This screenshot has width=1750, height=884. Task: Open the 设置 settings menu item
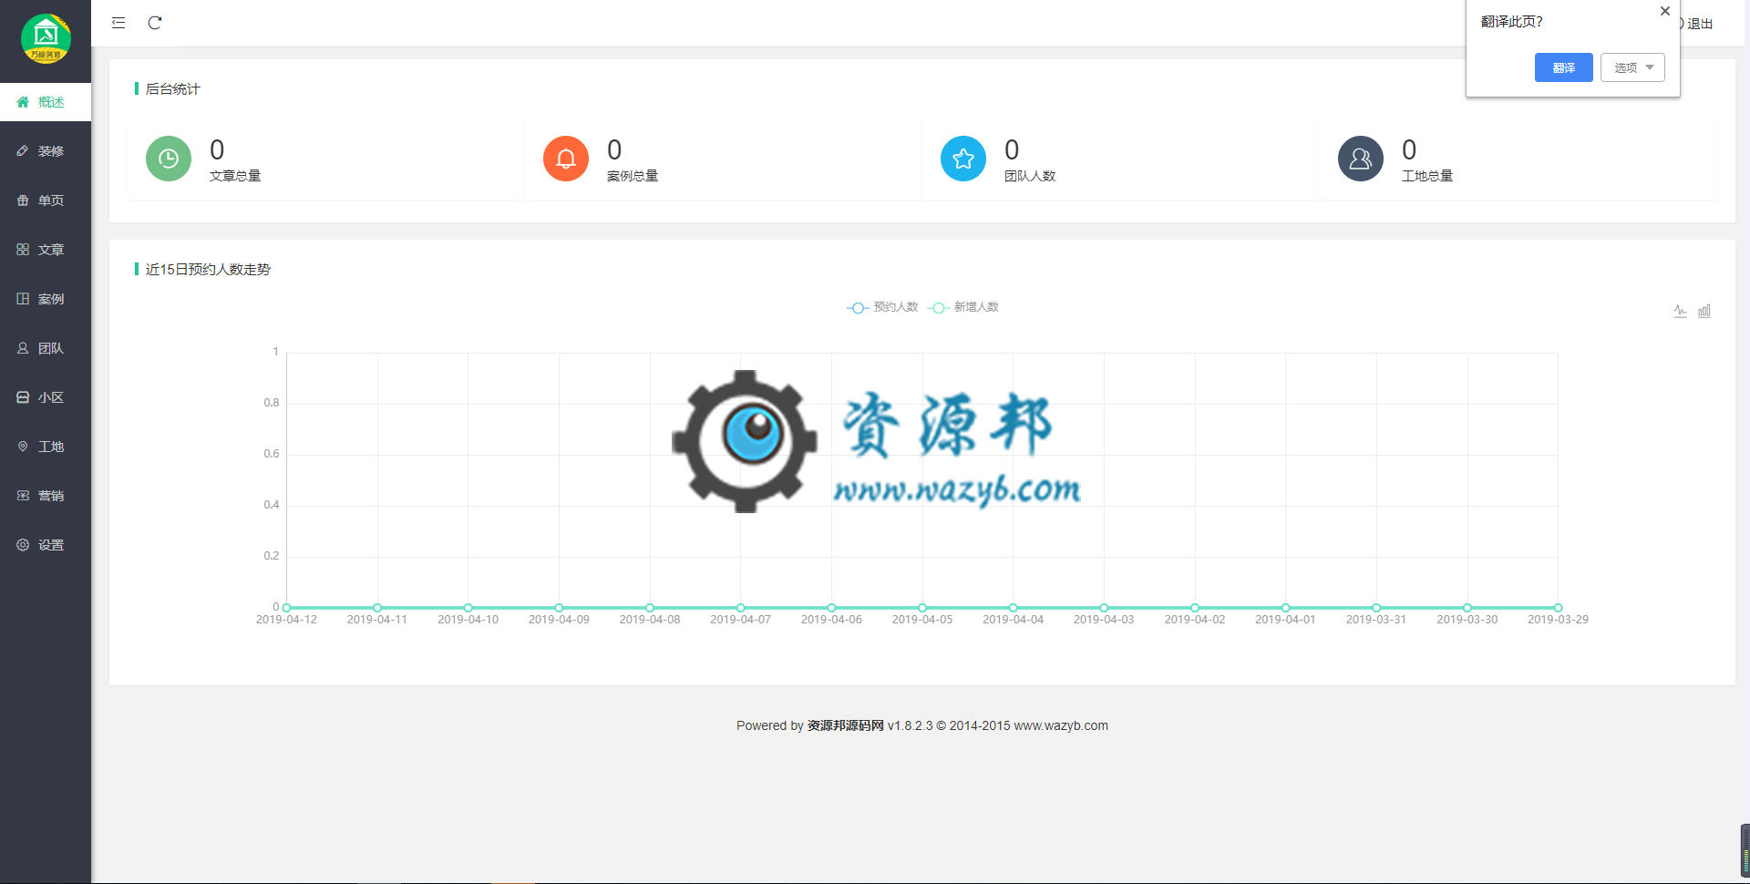tap(46, 545)
